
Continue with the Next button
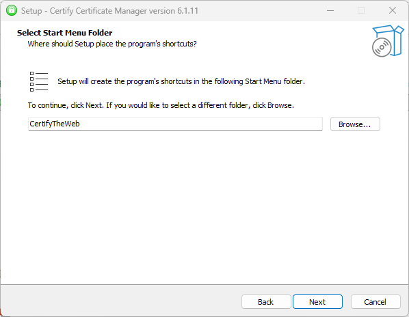tap(317, 302)
